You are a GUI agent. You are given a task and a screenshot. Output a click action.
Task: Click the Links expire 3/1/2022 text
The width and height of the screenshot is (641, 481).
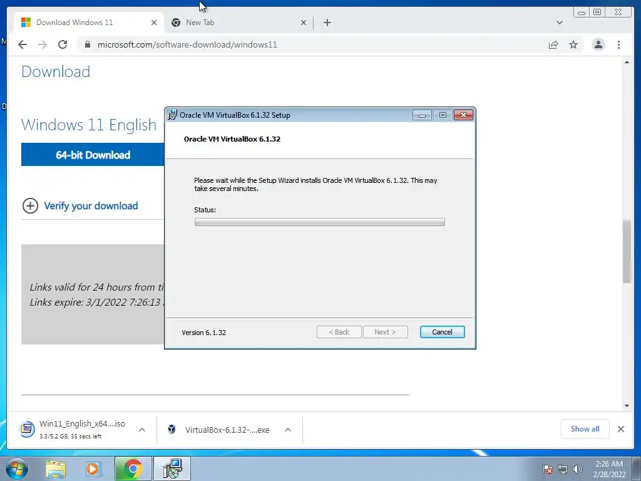[x=96, y=303]
